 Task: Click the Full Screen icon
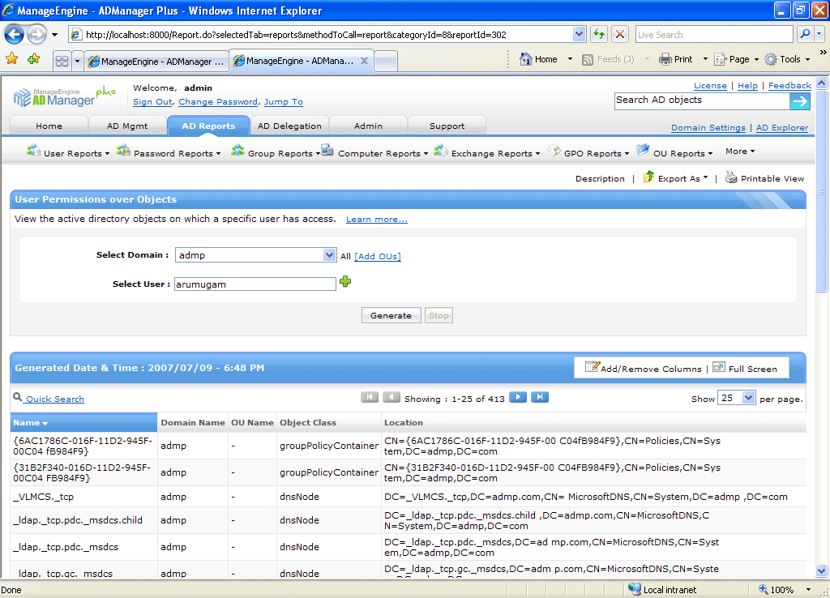[718, 367]
